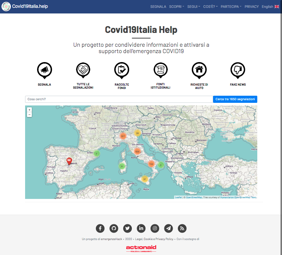Open the Segnala megaphone pin icon

45,70
